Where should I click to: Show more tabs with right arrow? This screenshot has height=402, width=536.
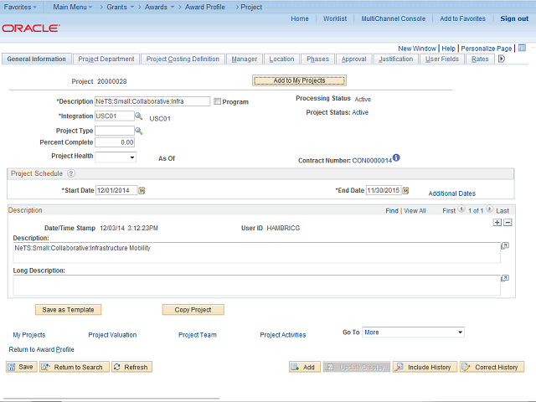pos(502,59)
